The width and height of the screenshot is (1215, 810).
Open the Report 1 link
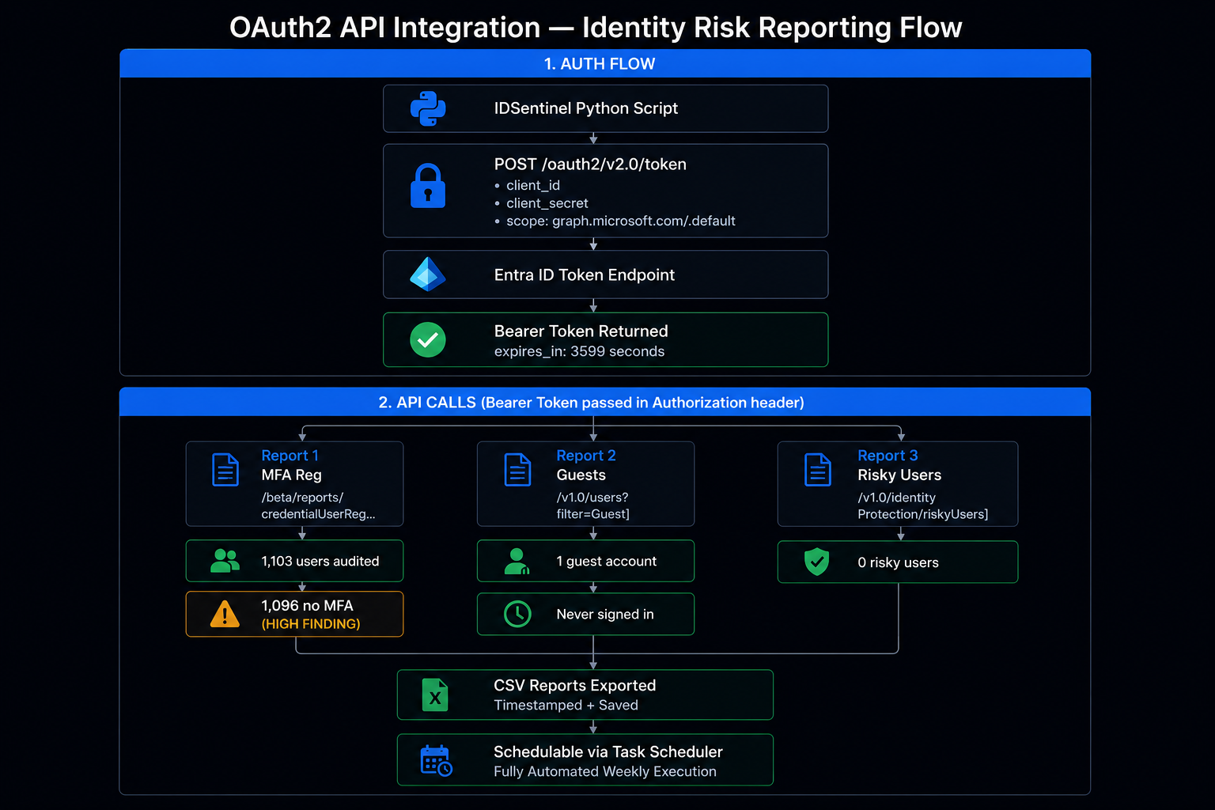tap(290, 456)
